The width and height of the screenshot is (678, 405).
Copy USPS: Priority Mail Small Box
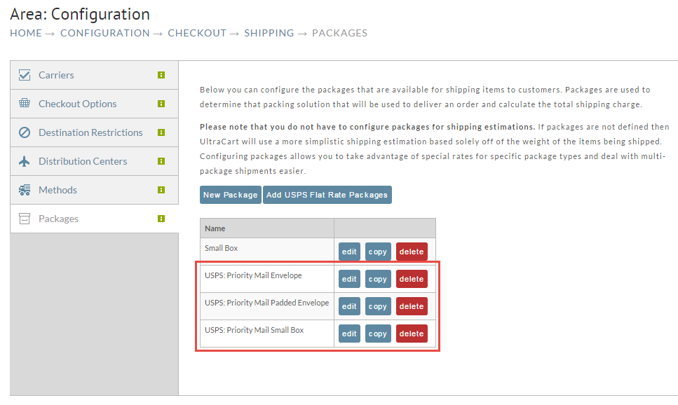click(378, 334)
